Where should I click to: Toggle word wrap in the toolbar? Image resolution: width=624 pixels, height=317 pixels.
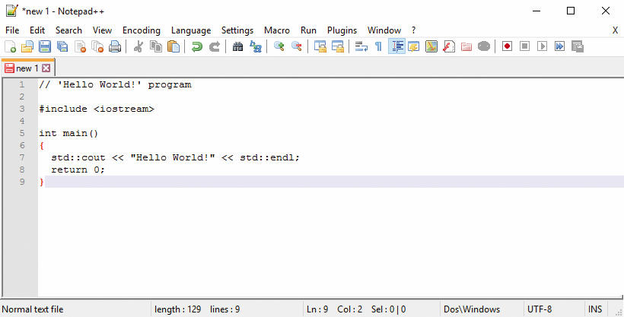361,46
